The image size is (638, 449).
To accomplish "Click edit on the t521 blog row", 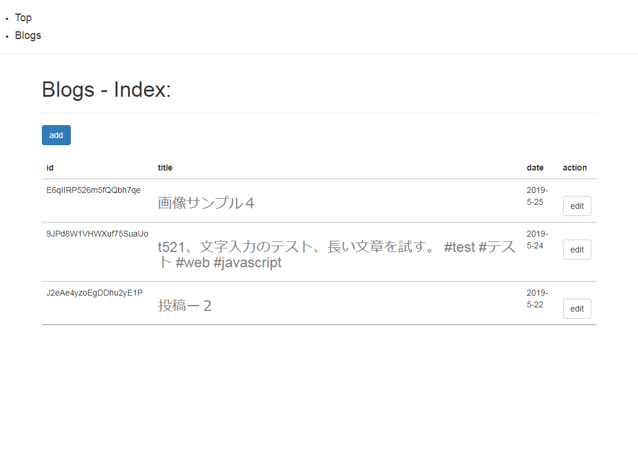I will coord(577,249).
